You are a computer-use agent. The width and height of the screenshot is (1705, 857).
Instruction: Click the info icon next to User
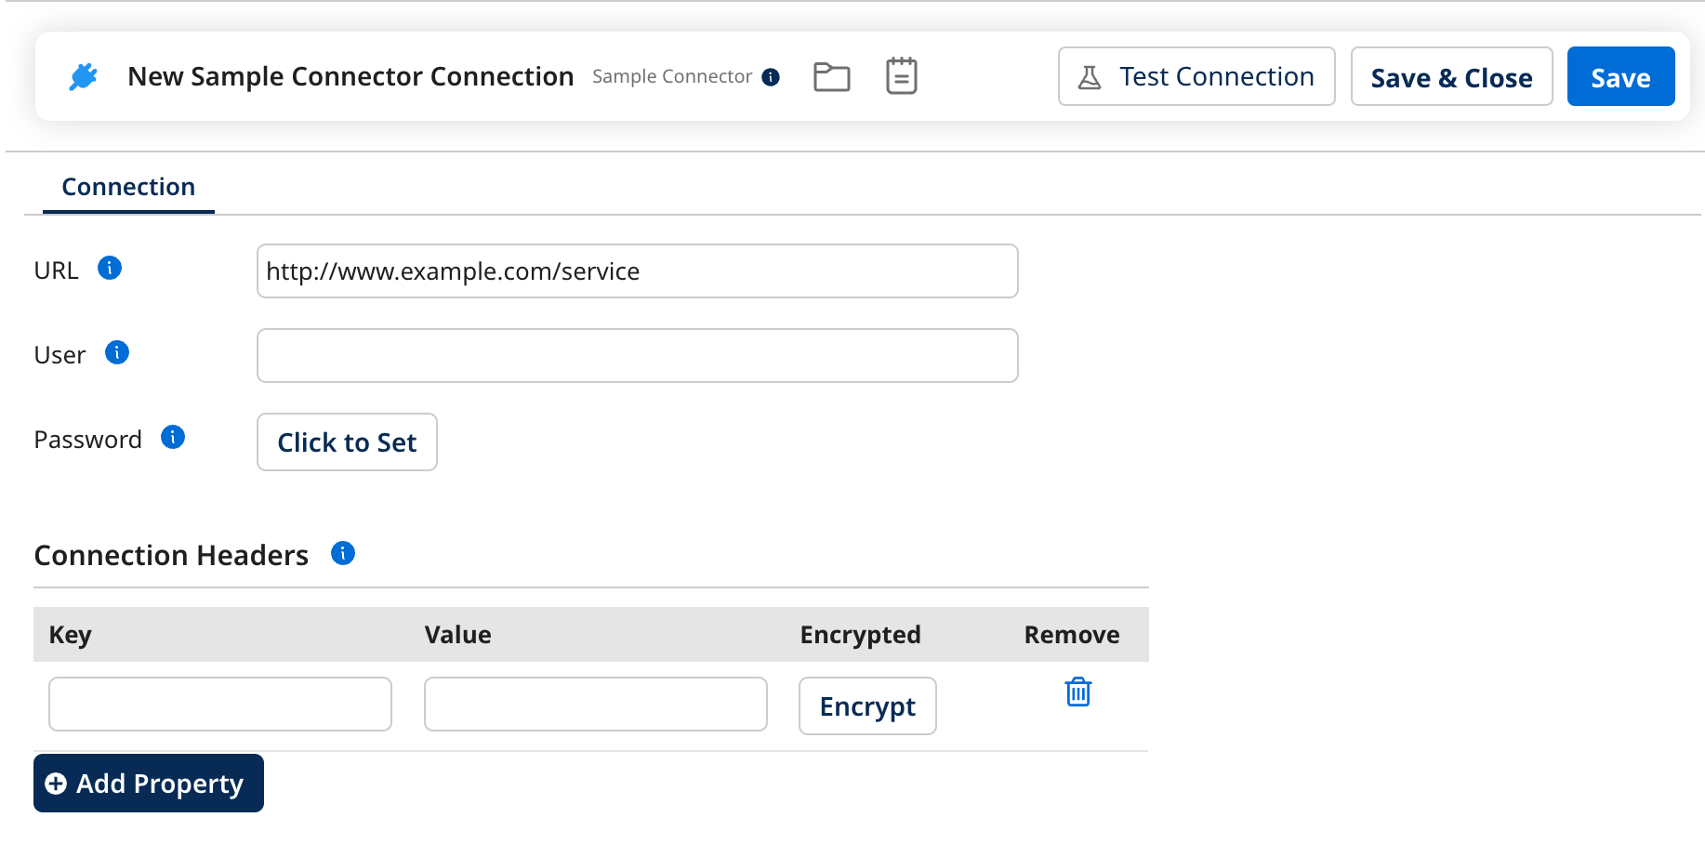(116, 352)
